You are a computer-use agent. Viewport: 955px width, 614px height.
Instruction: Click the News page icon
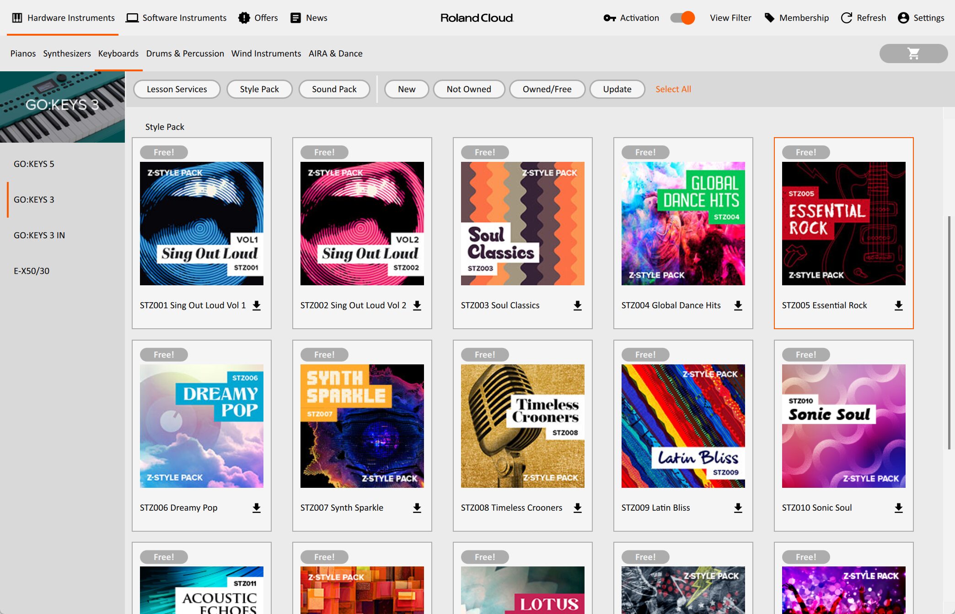tap(296, 18)
